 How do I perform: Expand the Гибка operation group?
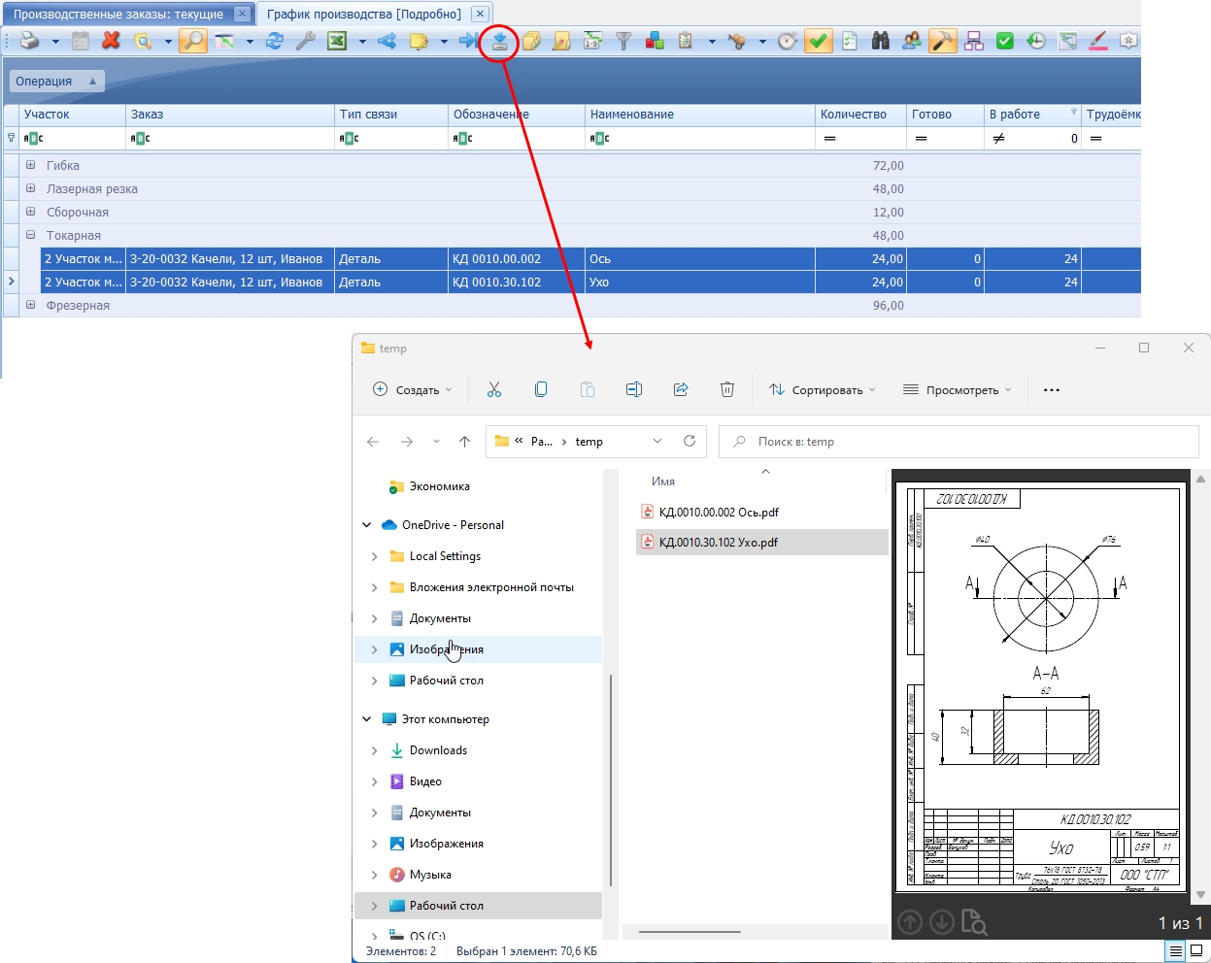[x=31, y=165]
